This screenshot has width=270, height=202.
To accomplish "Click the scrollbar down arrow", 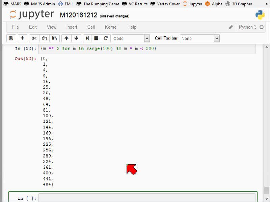I will 267,199.
